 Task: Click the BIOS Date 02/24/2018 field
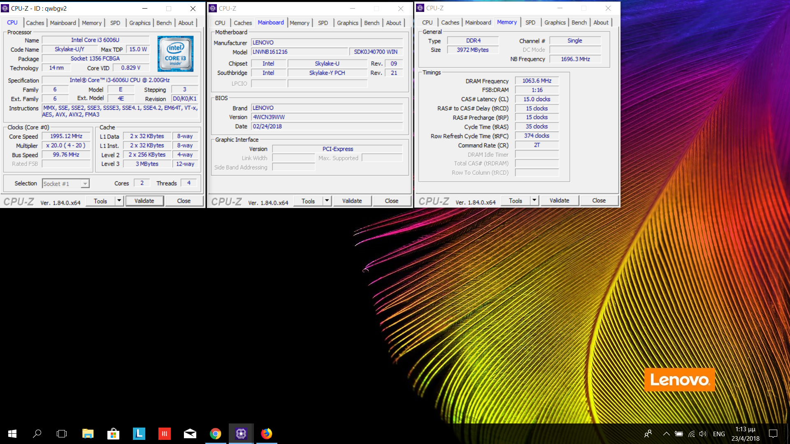tap(327, 126)
